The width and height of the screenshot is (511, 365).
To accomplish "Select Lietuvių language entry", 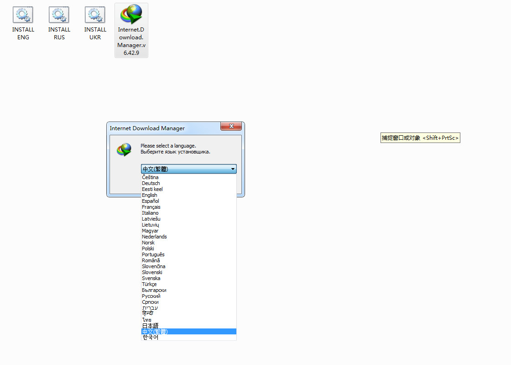I will tap(189, 225).
